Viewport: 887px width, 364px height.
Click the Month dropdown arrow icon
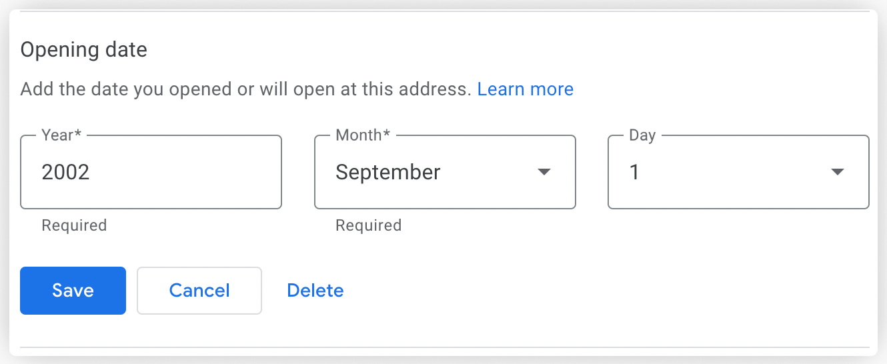[x=544, y=172]
